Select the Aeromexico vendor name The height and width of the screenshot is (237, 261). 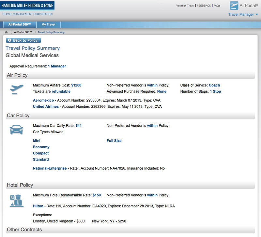coord(43,100)
